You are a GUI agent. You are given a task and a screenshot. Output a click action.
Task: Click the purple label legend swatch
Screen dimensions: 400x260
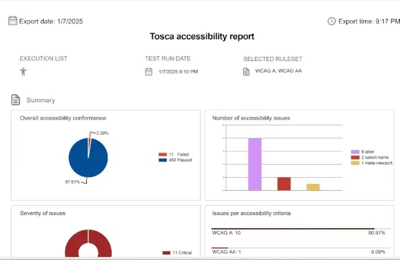click(354, 152)
